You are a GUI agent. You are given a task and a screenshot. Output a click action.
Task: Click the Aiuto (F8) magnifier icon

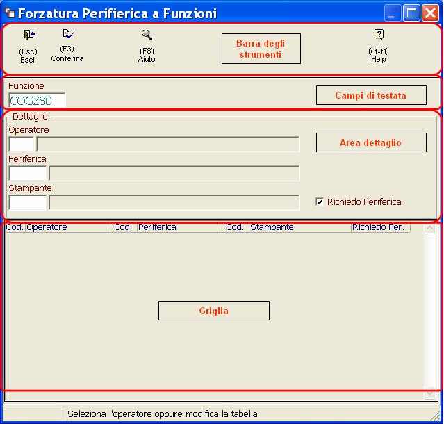point(147,35)
